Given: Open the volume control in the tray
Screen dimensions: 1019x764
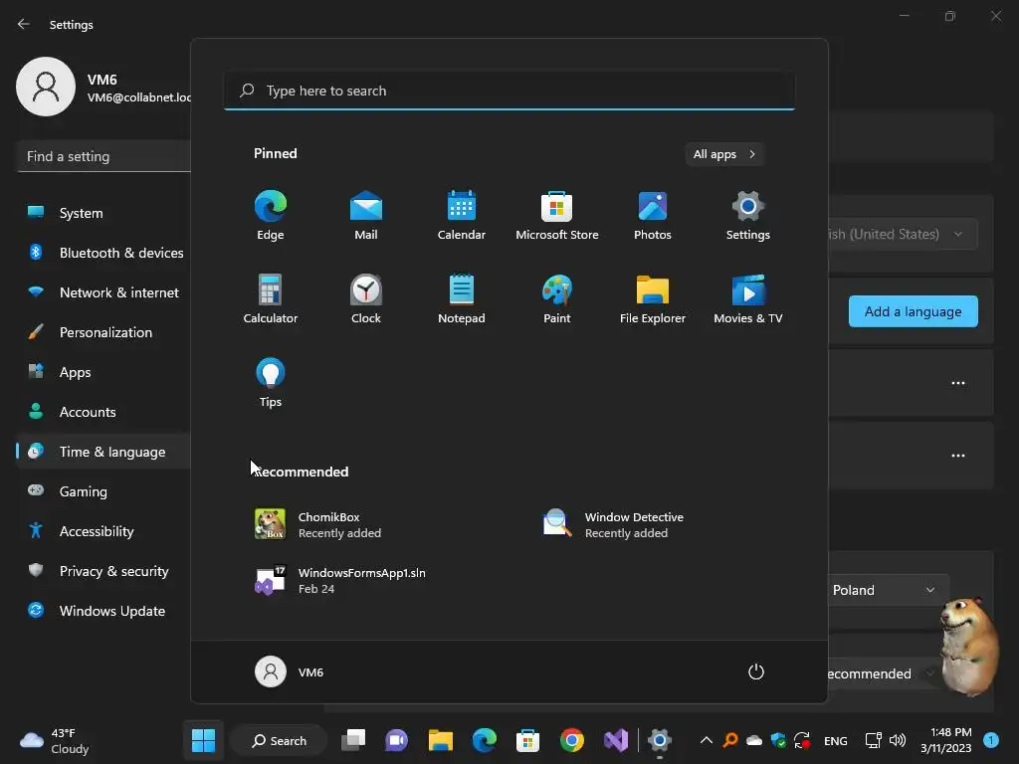Looking at the screenshot, I should [x=898, y=740].
